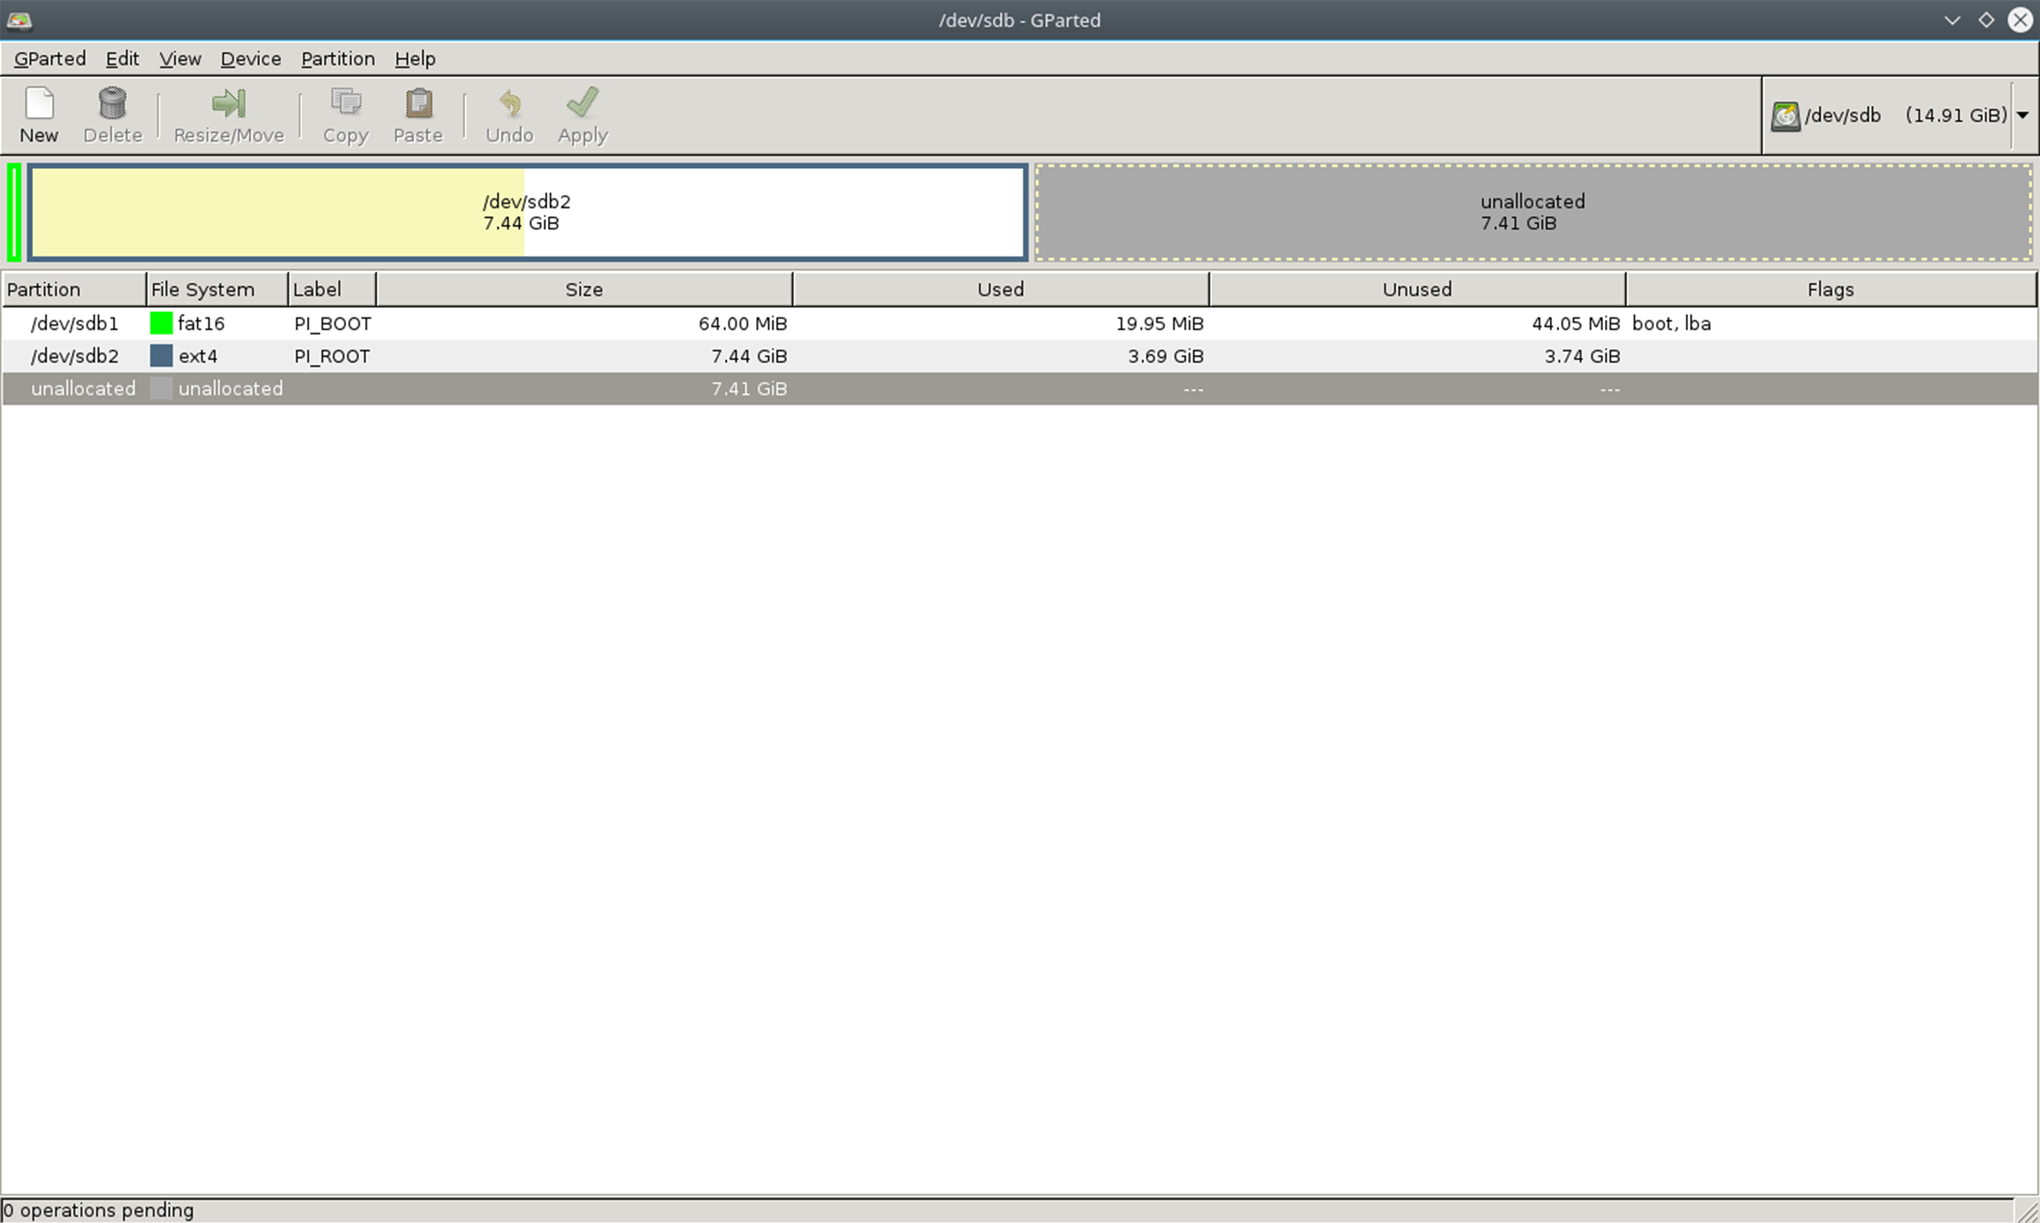This screenshot has height=1223, width=2040.
Task: Open the GParted menu
Action: [50, 58]
